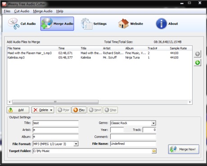Open the Settings toolbar button

tap(94, 24)
